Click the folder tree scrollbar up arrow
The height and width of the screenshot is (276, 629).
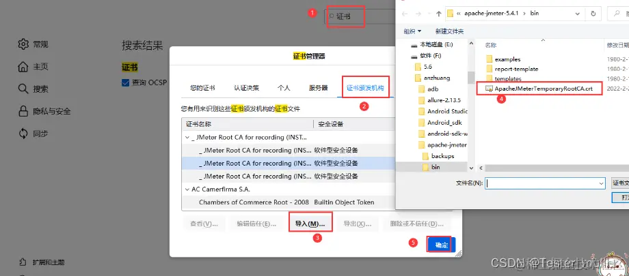pos(471,44)
